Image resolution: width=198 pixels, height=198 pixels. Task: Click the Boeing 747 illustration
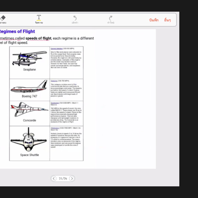[29, 87]
